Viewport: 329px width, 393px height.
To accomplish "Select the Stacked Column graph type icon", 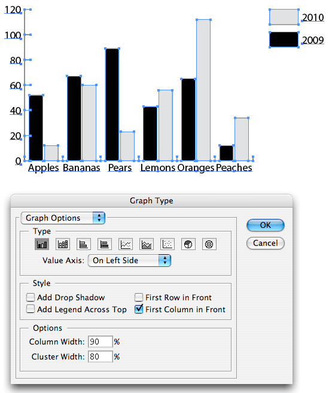I will 63,244.
